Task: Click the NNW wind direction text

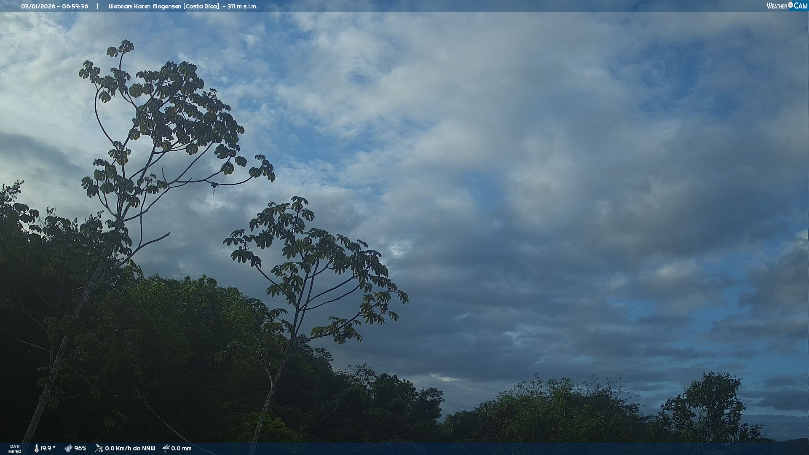Action: [x=148, y=448]
